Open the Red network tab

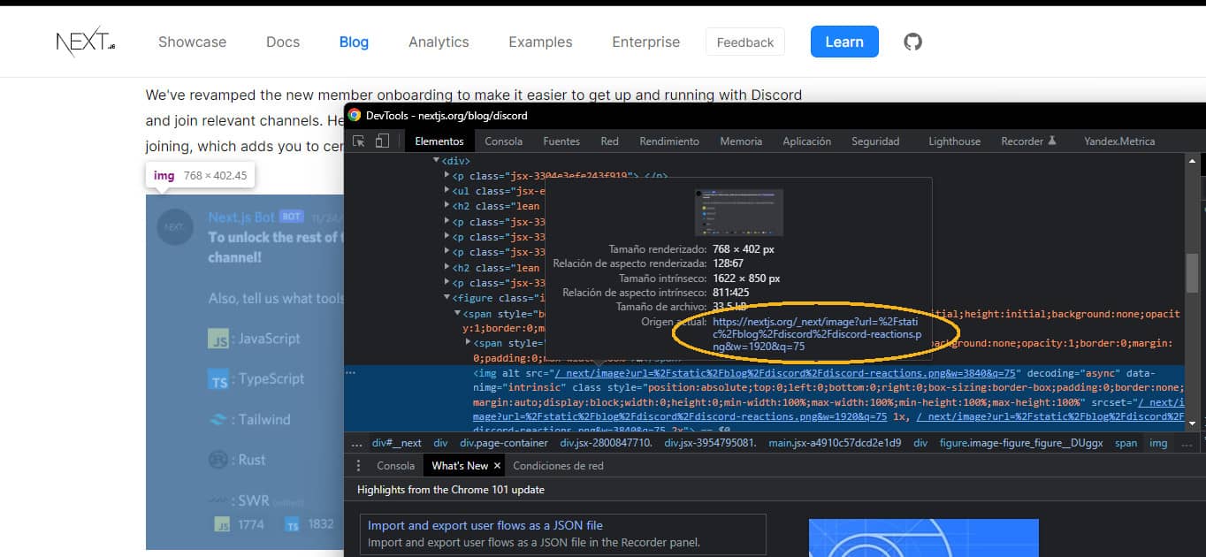(609, 141)
